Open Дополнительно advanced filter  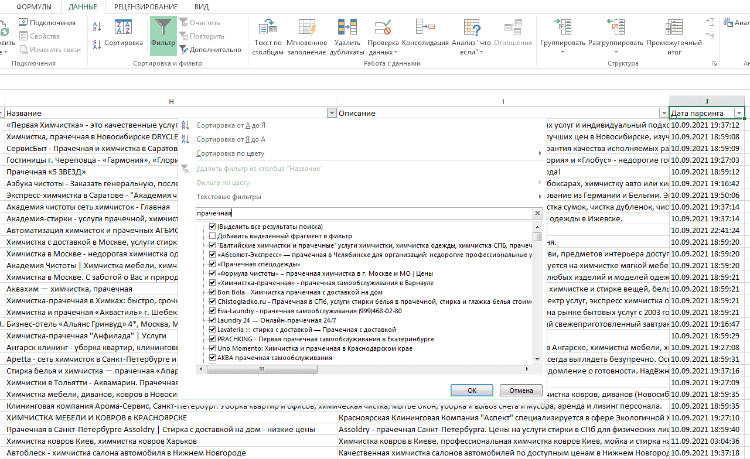click(x=210, y=50)
